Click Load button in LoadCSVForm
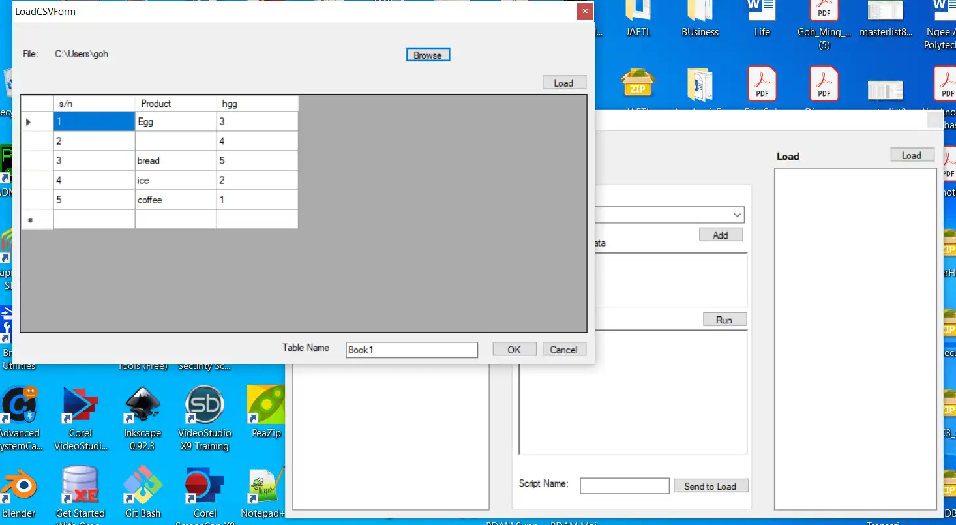Screen dimensions: 956x525 coord(564,83)
